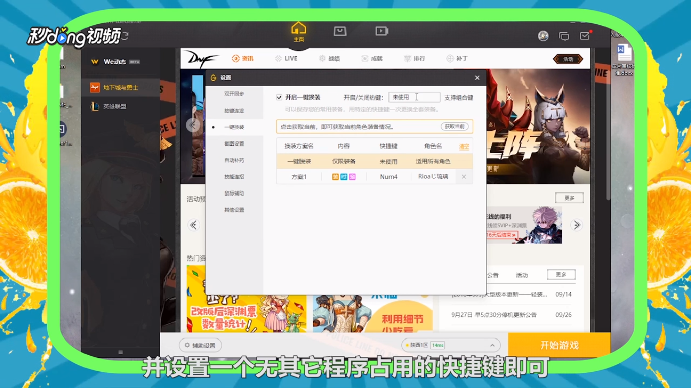Screen dimensions: 691x388
Task: Open the shop bag icon in top bar
Action: coord(340,31)
